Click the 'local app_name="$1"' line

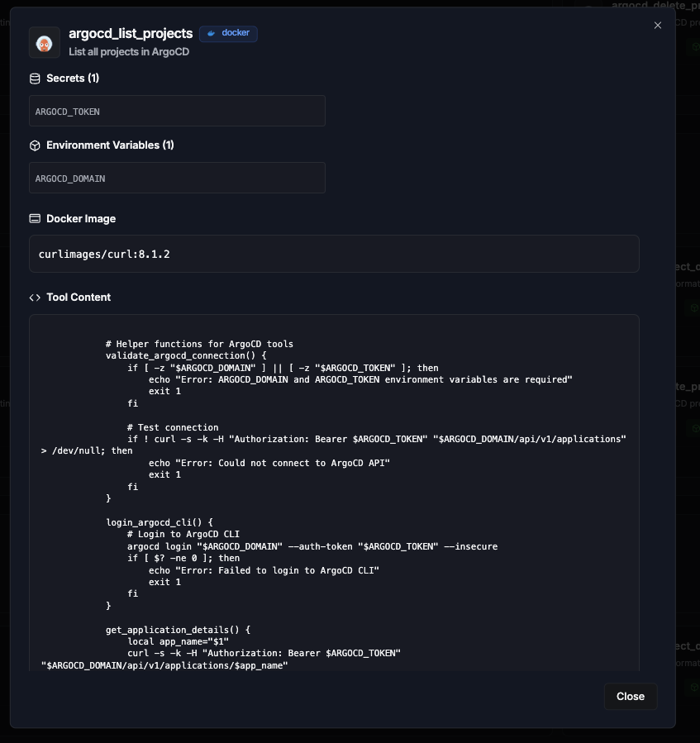pyautogui.click(x=179, y=641)
